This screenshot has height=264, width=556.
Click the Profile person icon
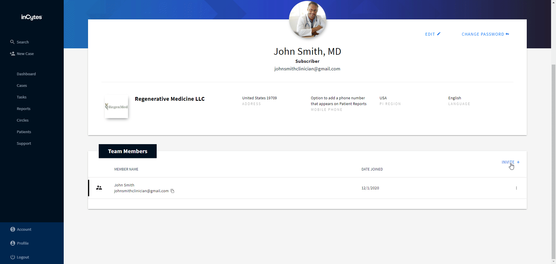(13, 243)
